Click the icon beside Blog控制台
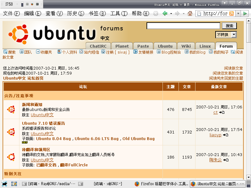This screenshot has height=188, width=251. [x=159, y=52]
